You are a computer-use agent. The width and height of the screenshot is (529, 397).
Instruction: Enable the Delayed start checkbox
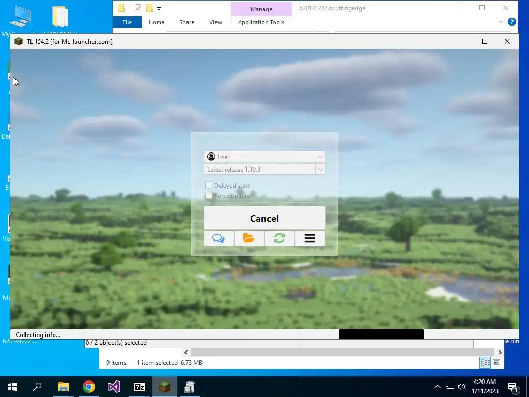pyautogui.click(x=209, y=185)
